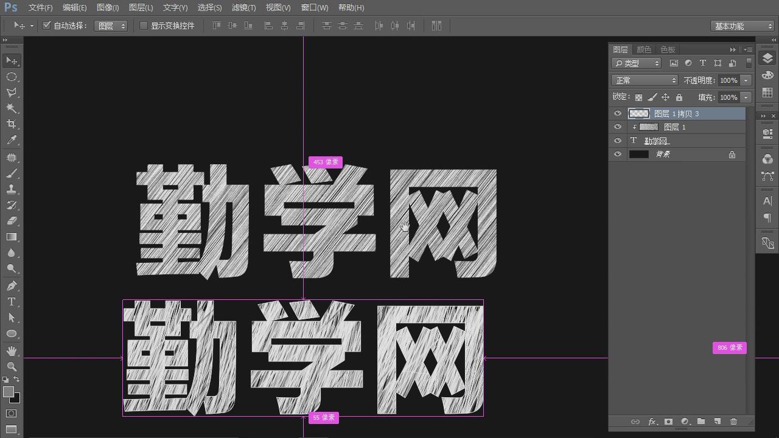This screenshot has height=438, width=779.
Task: Hide the 勤学网 text layer
Action: click(x=618, y=141)
